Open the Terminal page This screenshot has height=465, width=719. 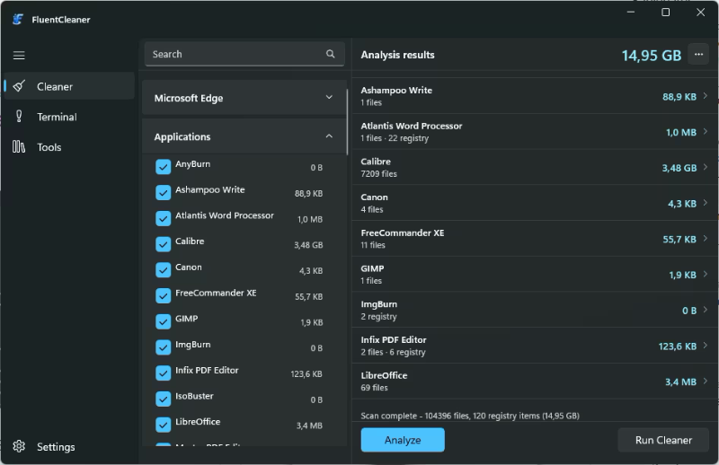coord(69,117)
